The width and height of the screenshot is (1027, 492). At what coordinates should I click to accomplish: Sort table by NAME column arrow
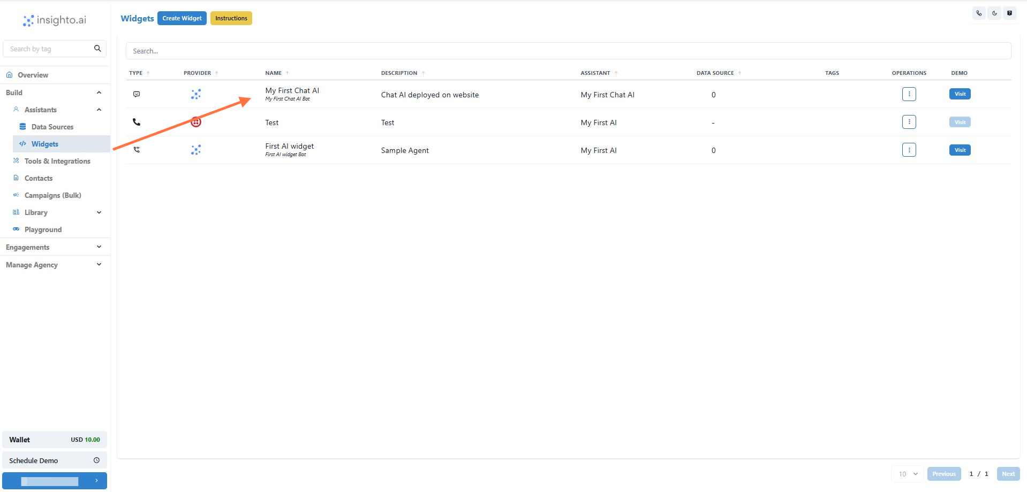287,73
